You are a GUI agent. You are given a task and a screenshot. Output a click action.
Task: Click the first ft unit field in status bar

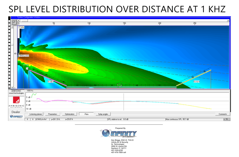27,119
